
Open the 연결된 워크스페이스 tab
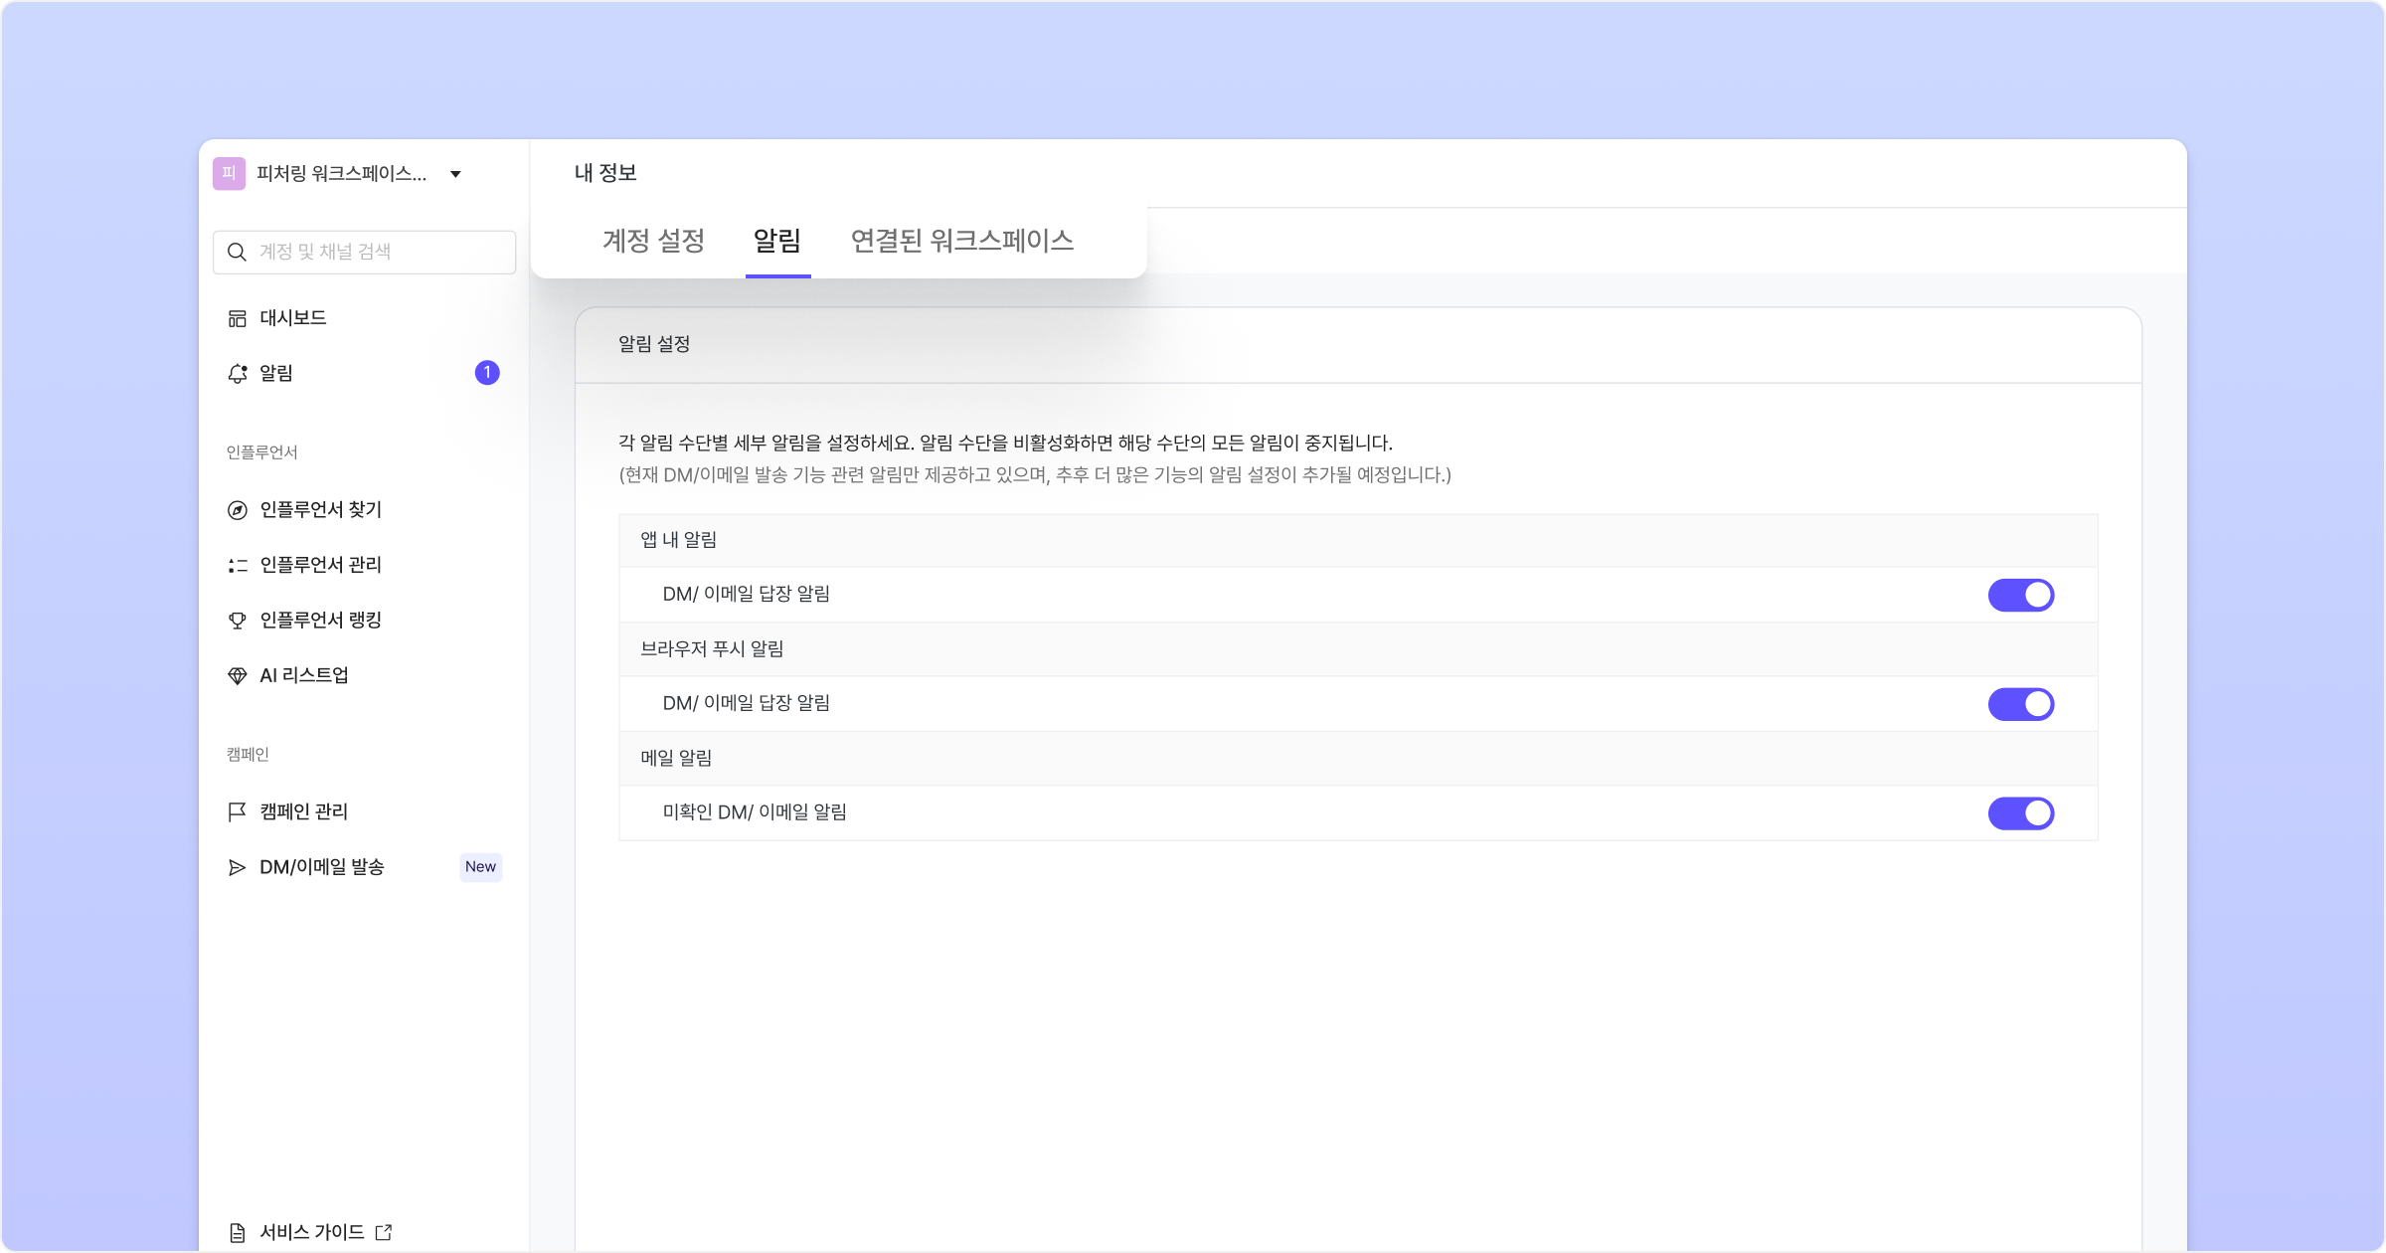tap(961, 241)
